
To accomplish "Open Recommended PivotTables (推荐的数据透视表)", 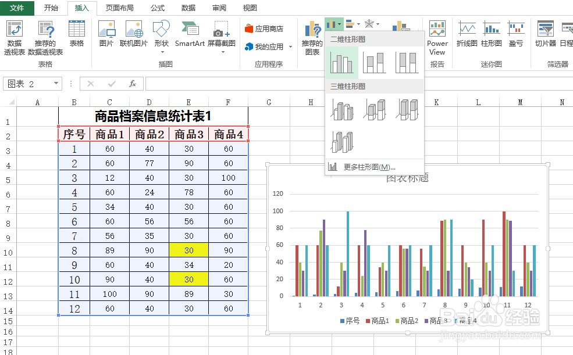I will pos(45,38).
